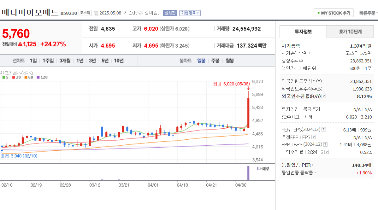The height and width of the screenshot is (210, 378).
Task: Click the help icon next to 외국인소진율(B/A)
Action: (x=324, y=96)
